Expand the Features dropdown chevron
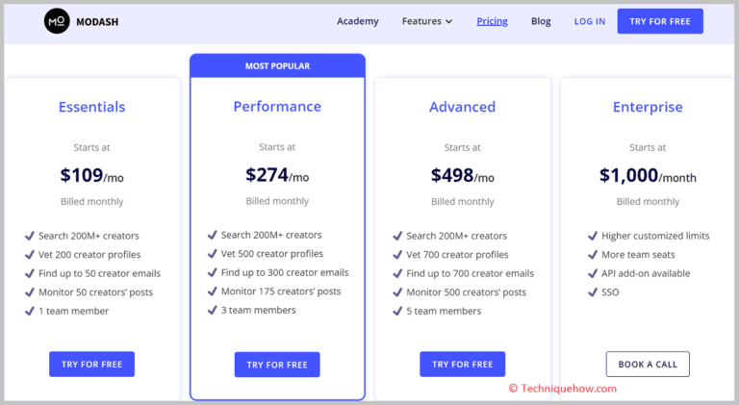Image resolution: width=739 pixels, height=405 pixels. tap(448, 22)
